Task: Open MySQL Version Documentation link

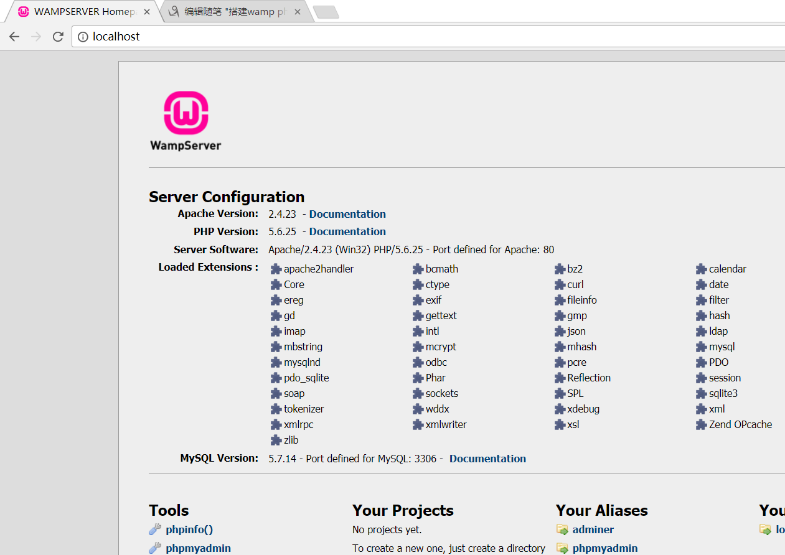Action: 487,459
